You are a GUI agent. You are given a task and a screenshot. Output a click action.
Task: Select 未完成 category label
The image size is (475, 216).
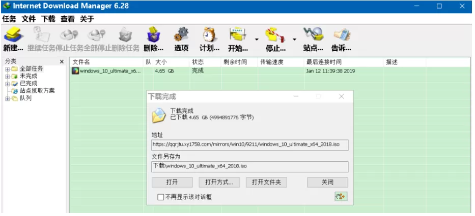coord(29,76)
